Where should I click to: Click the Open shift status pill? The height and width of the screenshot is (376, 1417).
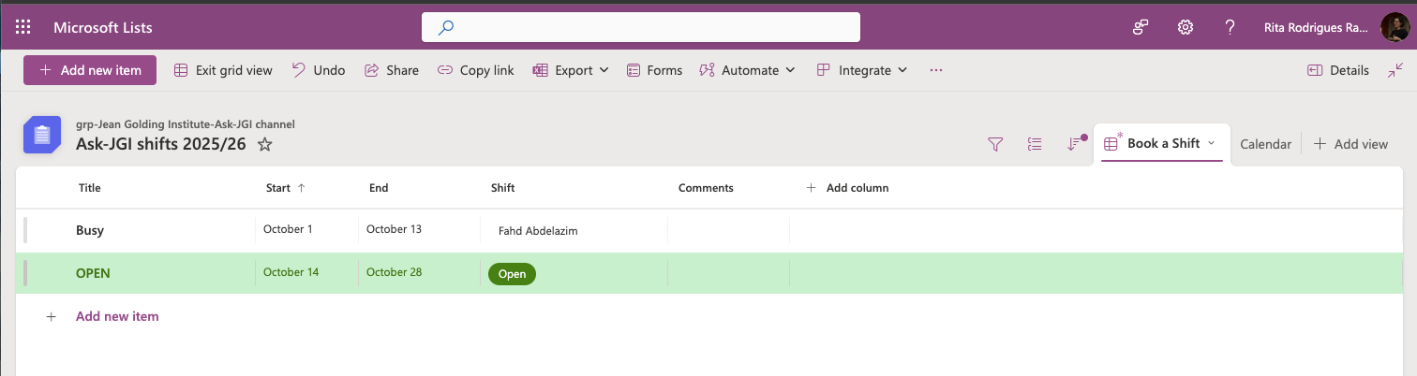(x=512, y=274)
